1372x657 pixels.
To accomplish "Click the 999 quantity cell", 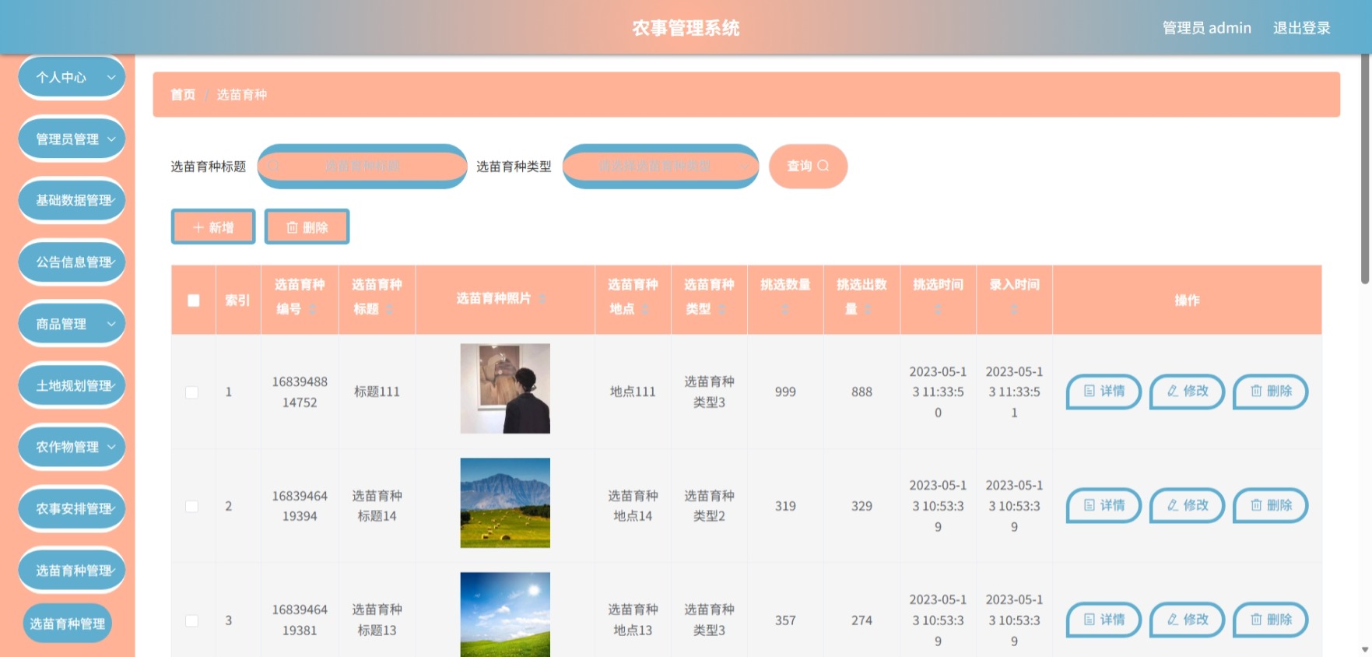I will [785, 392].
